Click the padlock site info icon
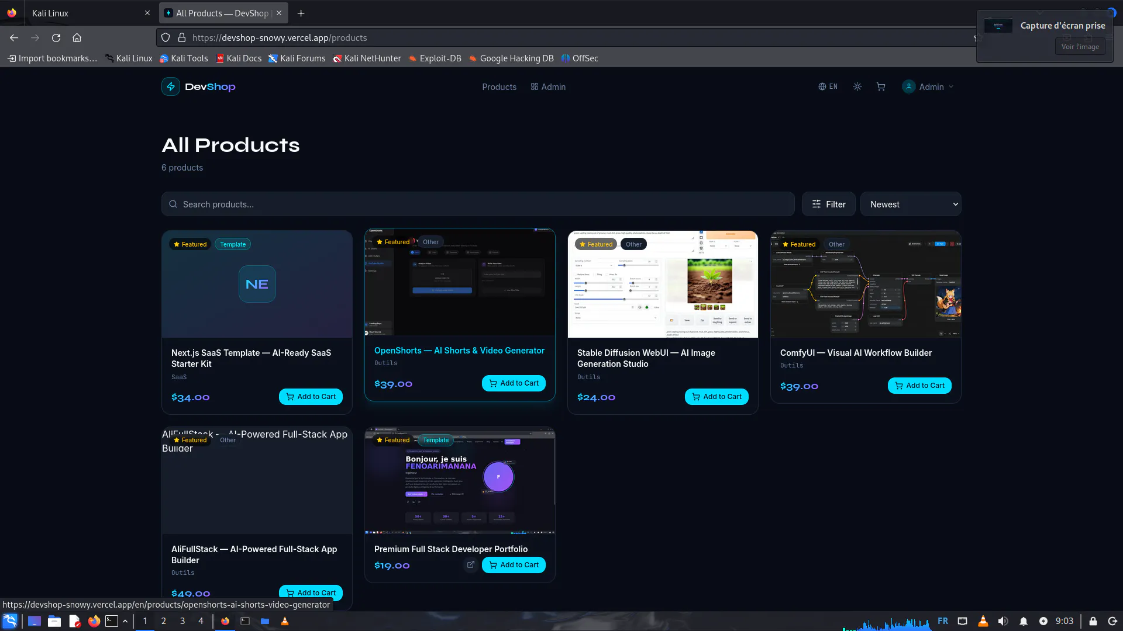Viewport: 1123px width, 631px height. [182, 37]
